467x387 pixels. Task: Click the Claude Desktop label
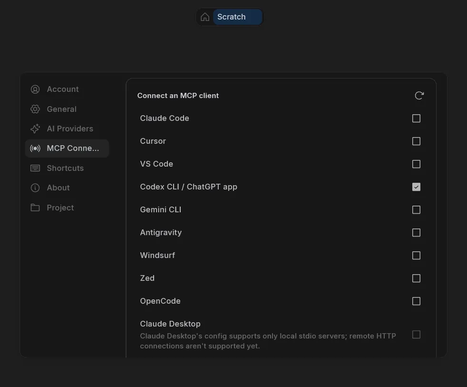click(x=170, y=324)
